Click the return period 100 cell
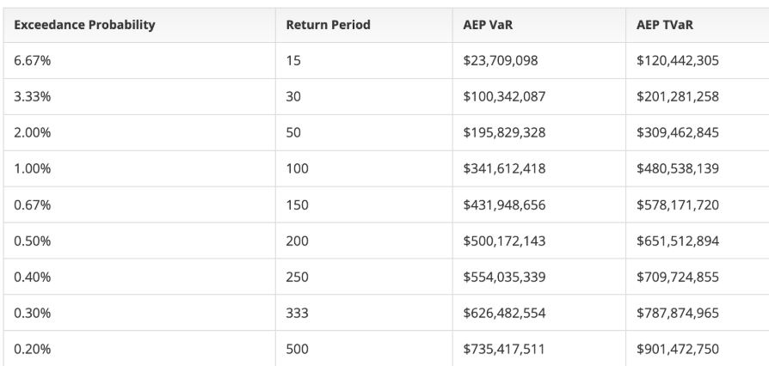This screenshot has height=366, width=769. coord(298,169)
